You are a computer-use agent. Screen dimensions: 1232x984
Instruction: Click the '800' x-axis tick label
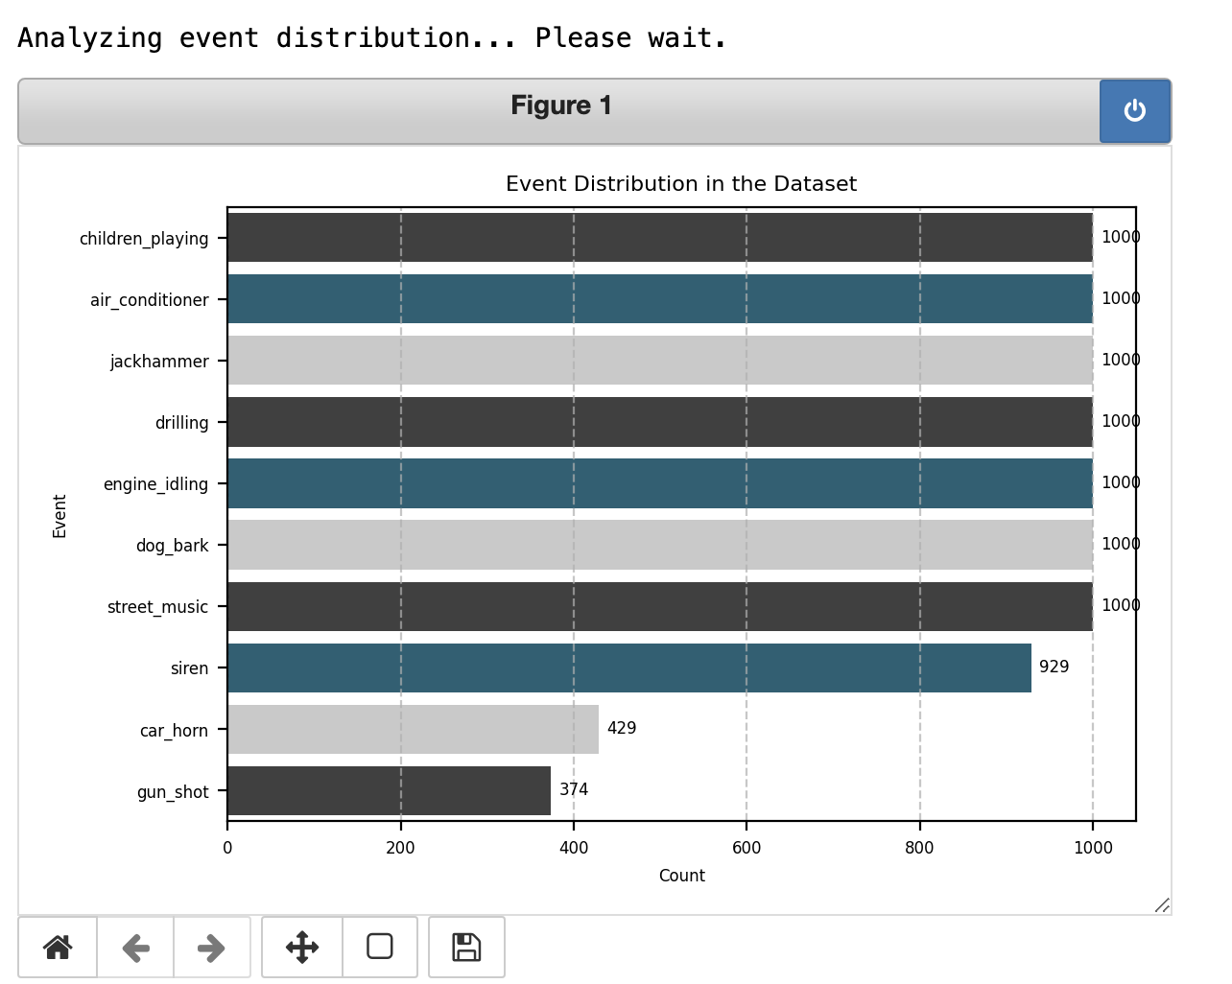tap(919, 848)
